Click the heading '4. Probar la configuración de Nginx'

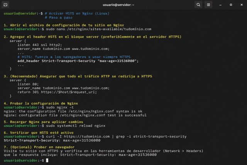pos(41,104)
